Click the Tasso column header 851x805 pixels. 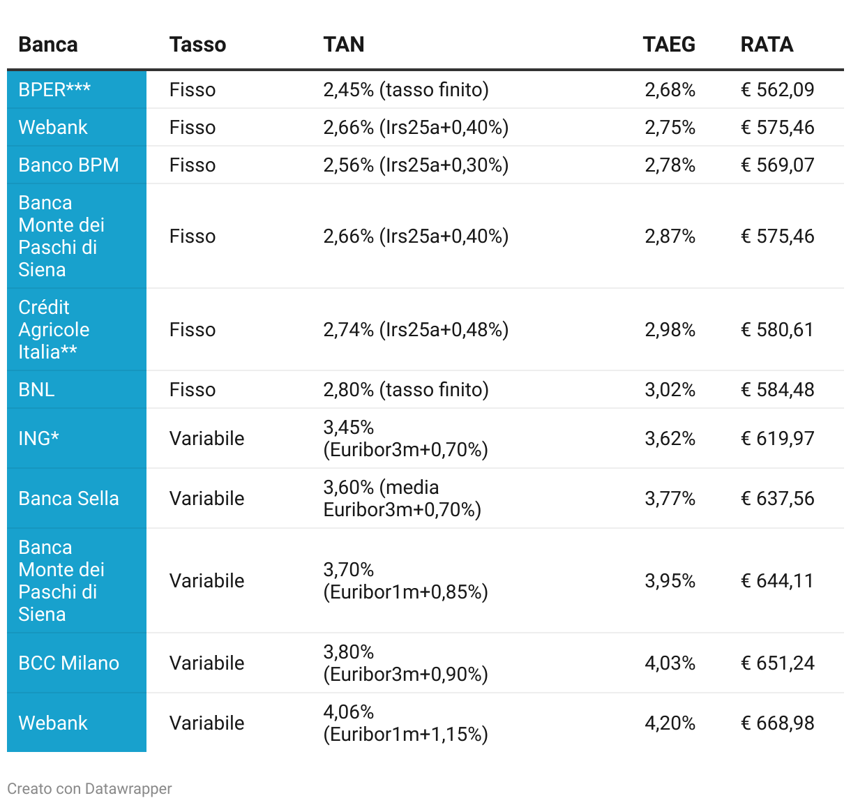point(197,45)
